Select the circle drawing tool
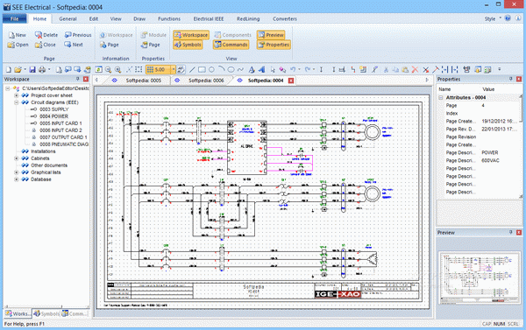The height and width of the screenshot is (330, 526). pyautogui.click(x=211, y=70)
